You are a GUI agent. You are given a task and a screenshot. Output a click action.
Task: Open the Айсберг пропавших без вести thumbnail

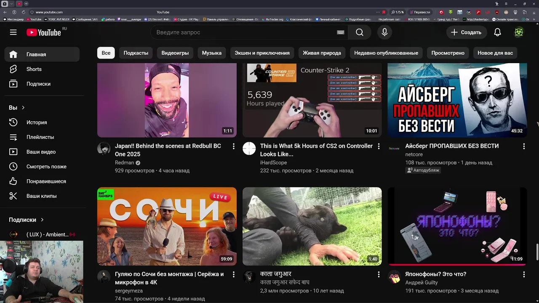(x=457, y=100)
